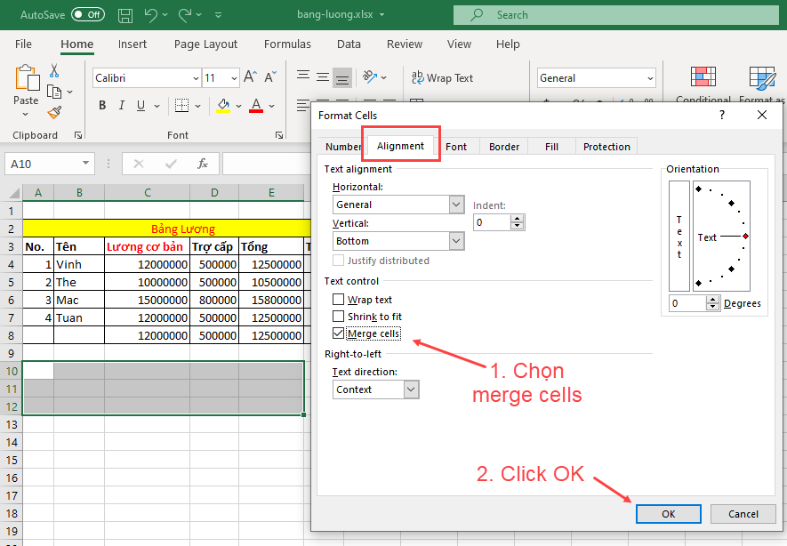Click the Paste clipboard icon
The width and height of the screenshot is (787, 546).
26,78
